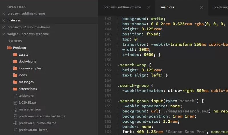
Task: Expand the screenshots folder icon
Action: tap(15, 89)
